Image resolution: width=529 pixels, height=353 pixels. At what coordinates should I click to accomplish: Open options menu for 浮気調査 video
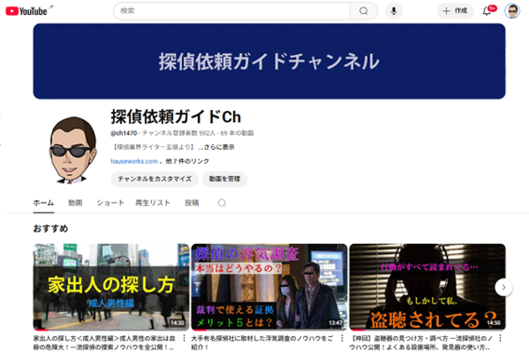point(342,338)
